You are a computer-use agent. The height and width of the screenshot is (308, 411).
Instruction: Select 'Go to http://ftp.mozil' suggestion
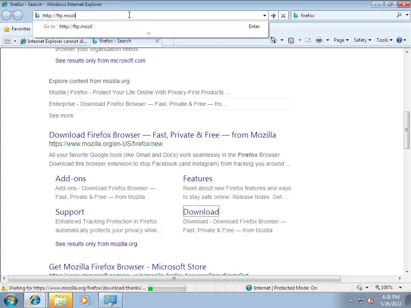151,26
